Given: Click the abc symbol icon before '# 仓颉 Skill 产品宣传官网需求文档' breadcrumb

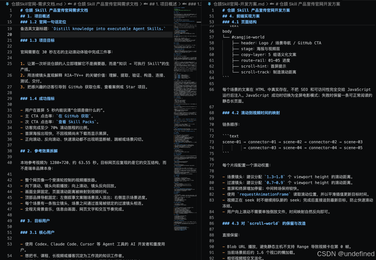Looking at the screenshot, I should pos(70,4).
